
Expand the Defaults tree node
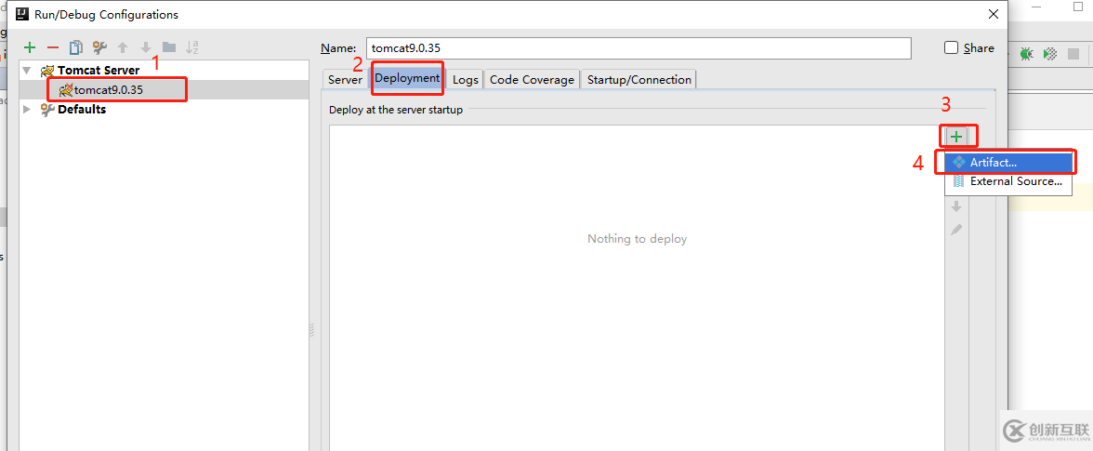pos(27,109)
